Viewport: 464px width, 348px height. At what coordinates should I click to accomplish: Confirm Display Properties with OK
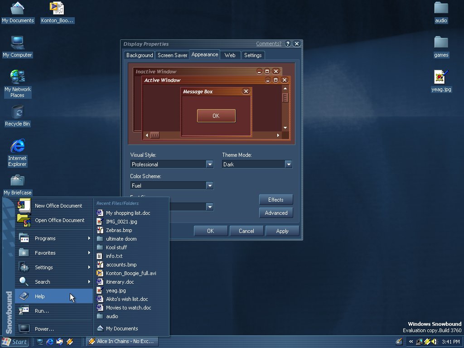[x=210, y=231]
